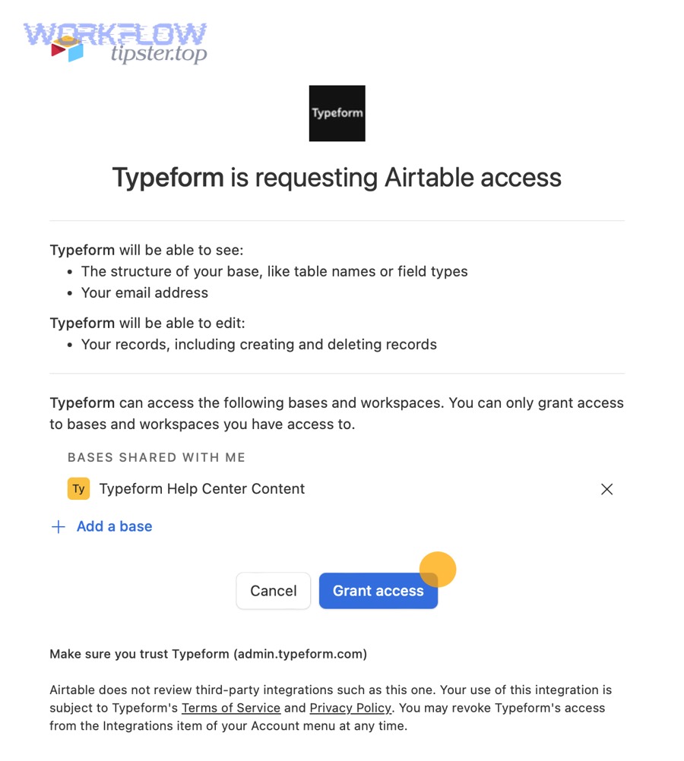Click the yellow 'Ty' base icon
The width and height of the screenshot is (684, 761).
[x=78, y=489]
